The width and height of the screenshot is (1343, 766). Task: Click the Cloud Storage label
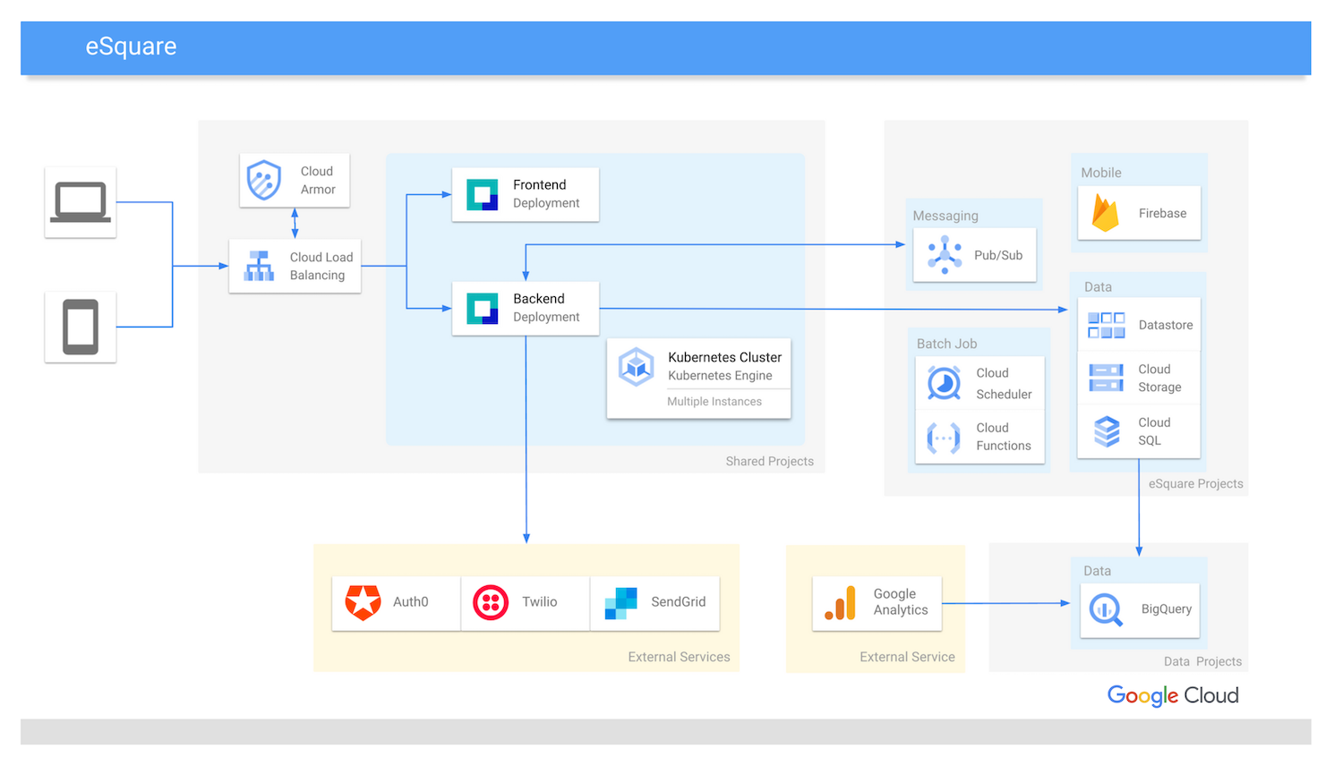pos(1159,378)
